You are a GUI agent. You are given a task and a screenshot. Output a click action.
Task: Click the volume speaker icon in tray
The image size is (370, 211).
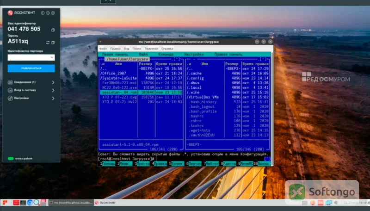pyautogui.click(x=336, y=203)
